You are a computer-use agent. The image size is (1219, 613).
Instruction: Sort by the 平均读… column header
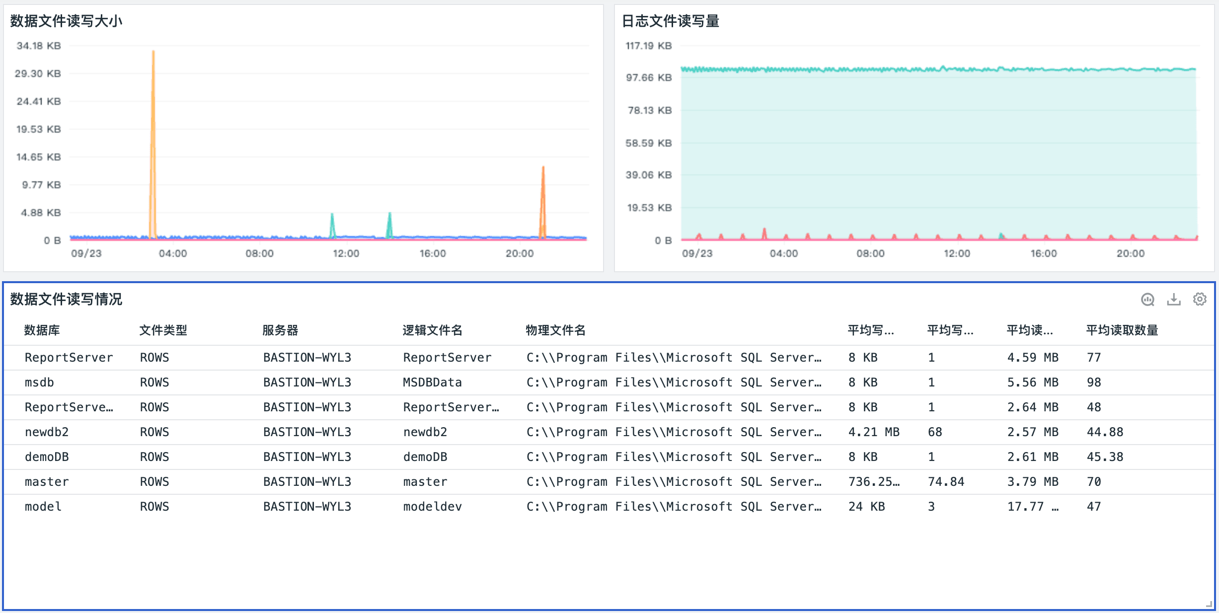point(1030,330)
